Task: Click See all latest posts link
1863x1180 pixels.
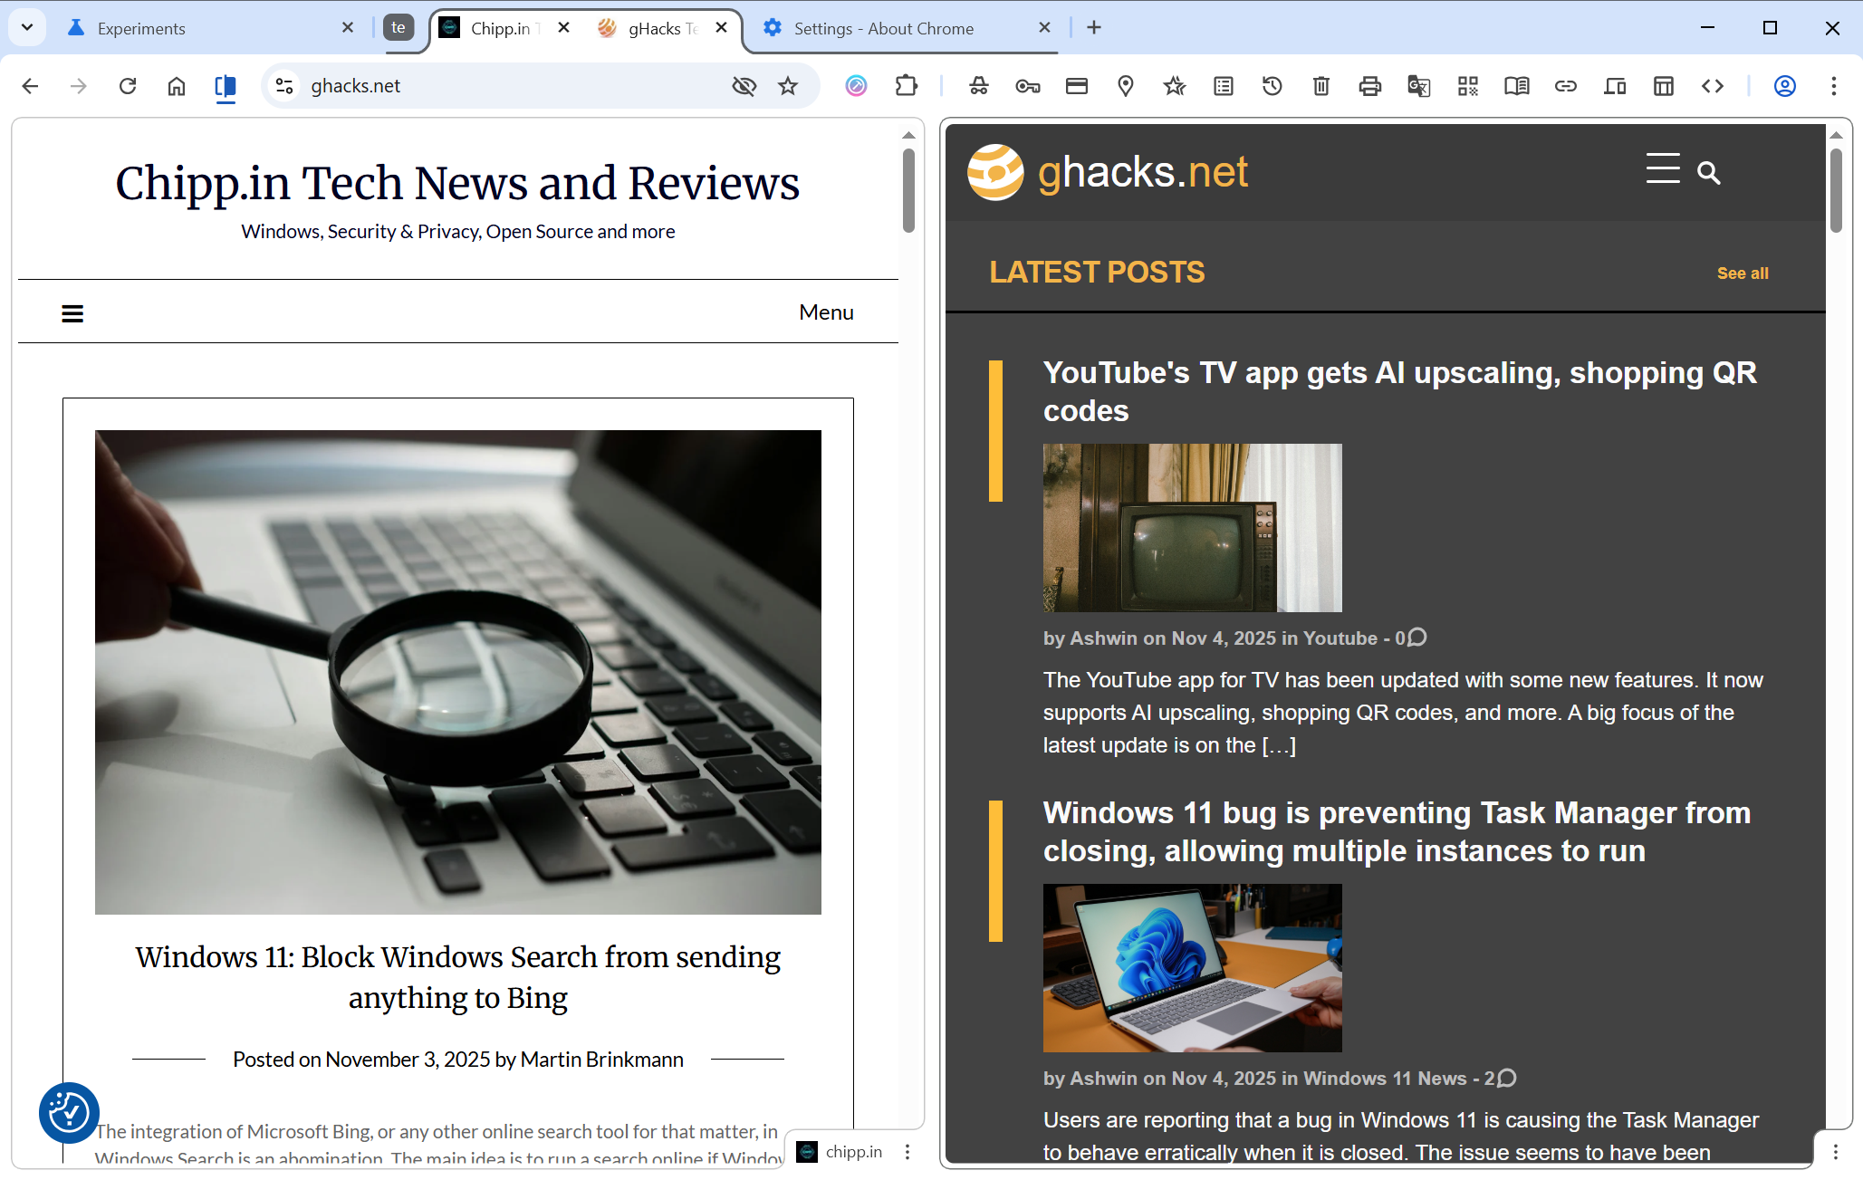Action: pyautogui.click(x=1743, y=273)
